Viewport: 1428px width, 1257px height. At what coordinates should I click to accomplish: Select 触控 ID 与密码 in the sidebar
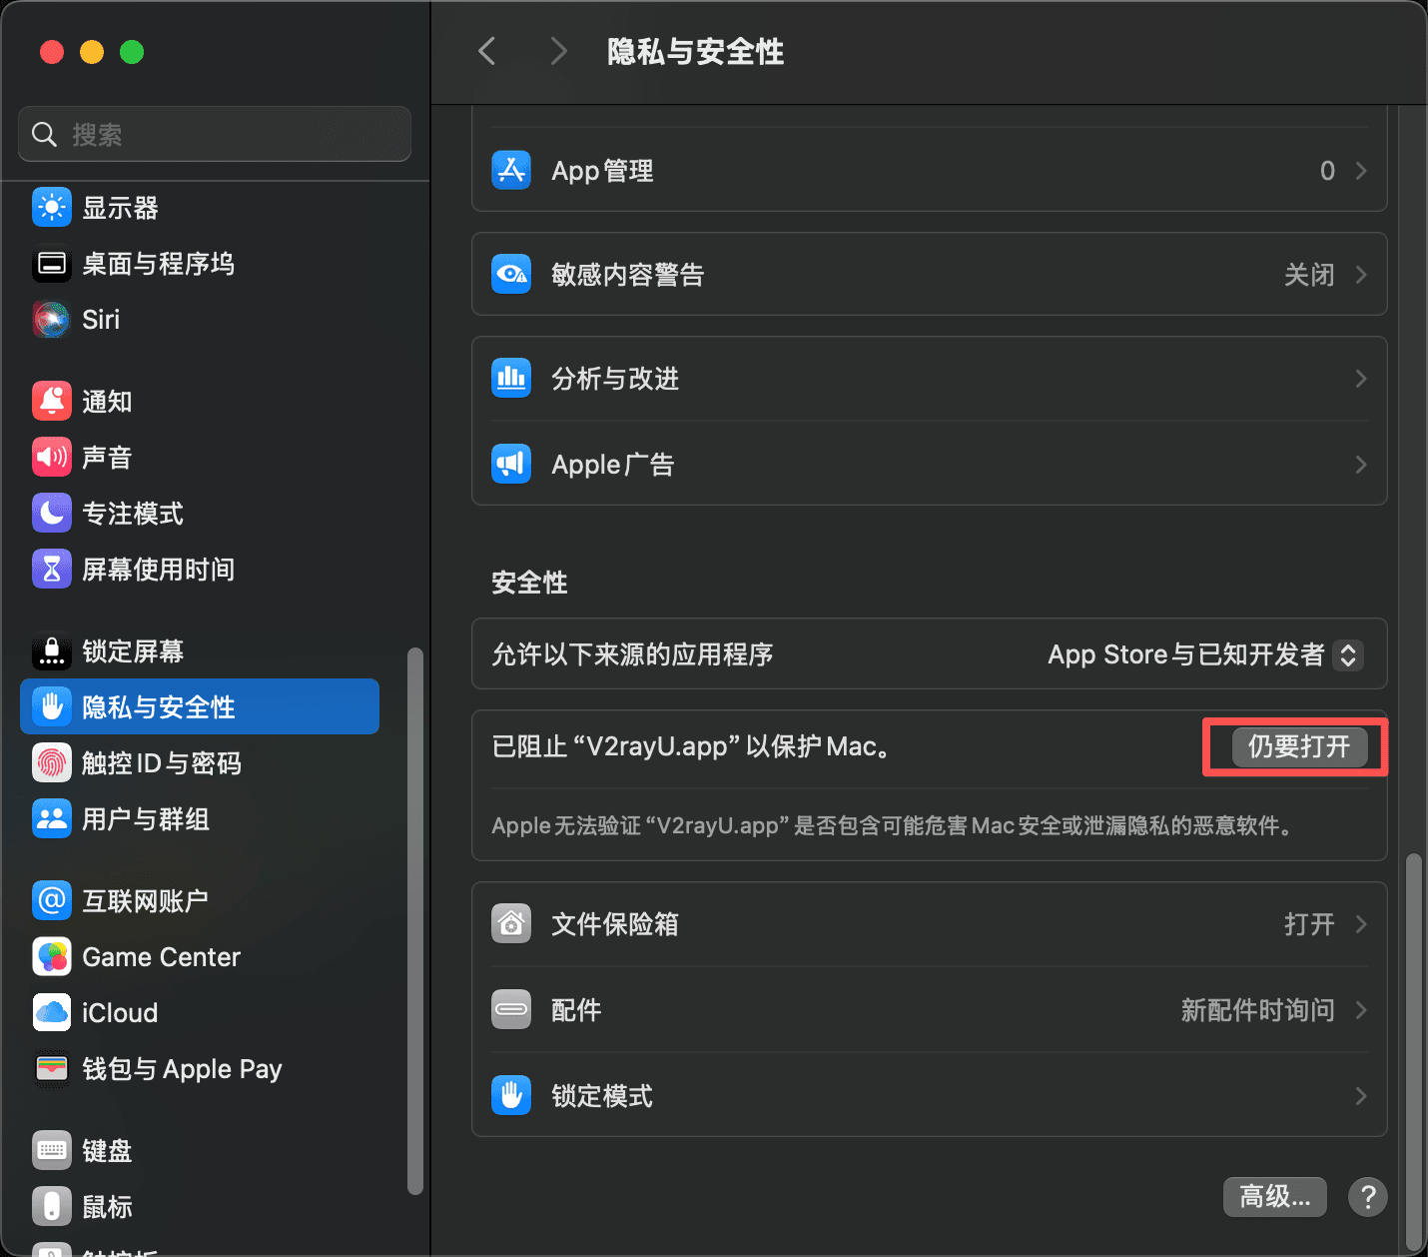click(x=200, y=763)
